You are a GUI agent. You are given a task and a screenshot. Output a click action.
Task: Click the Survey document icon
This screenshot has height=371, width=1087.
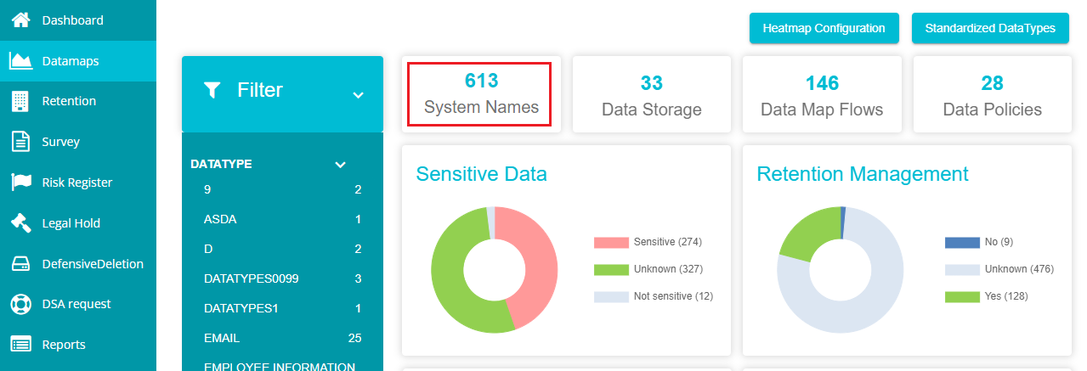pyautogui.click(x=20, y=142)
